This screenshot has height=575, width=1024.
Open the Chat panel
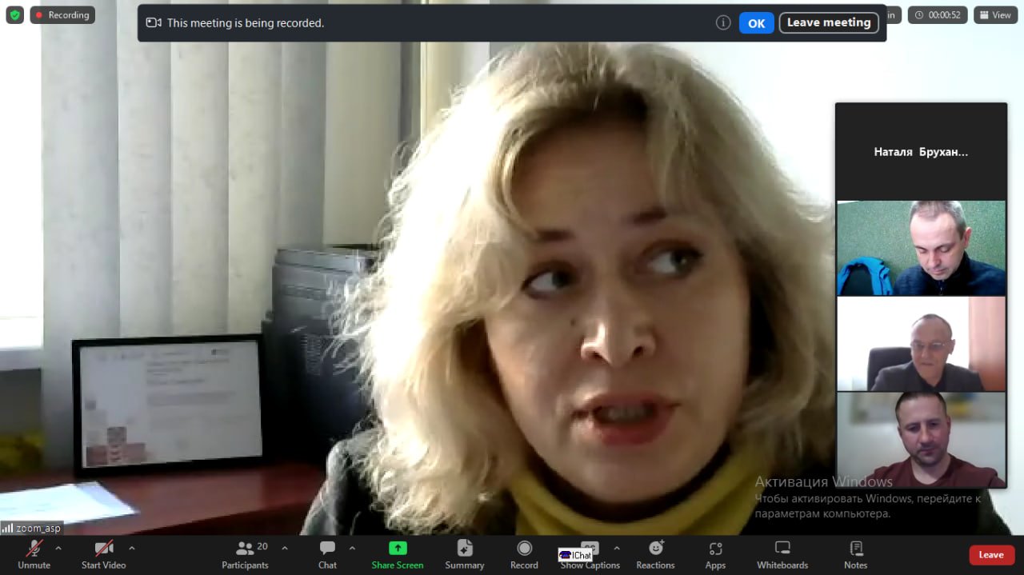tap(327, 554)
